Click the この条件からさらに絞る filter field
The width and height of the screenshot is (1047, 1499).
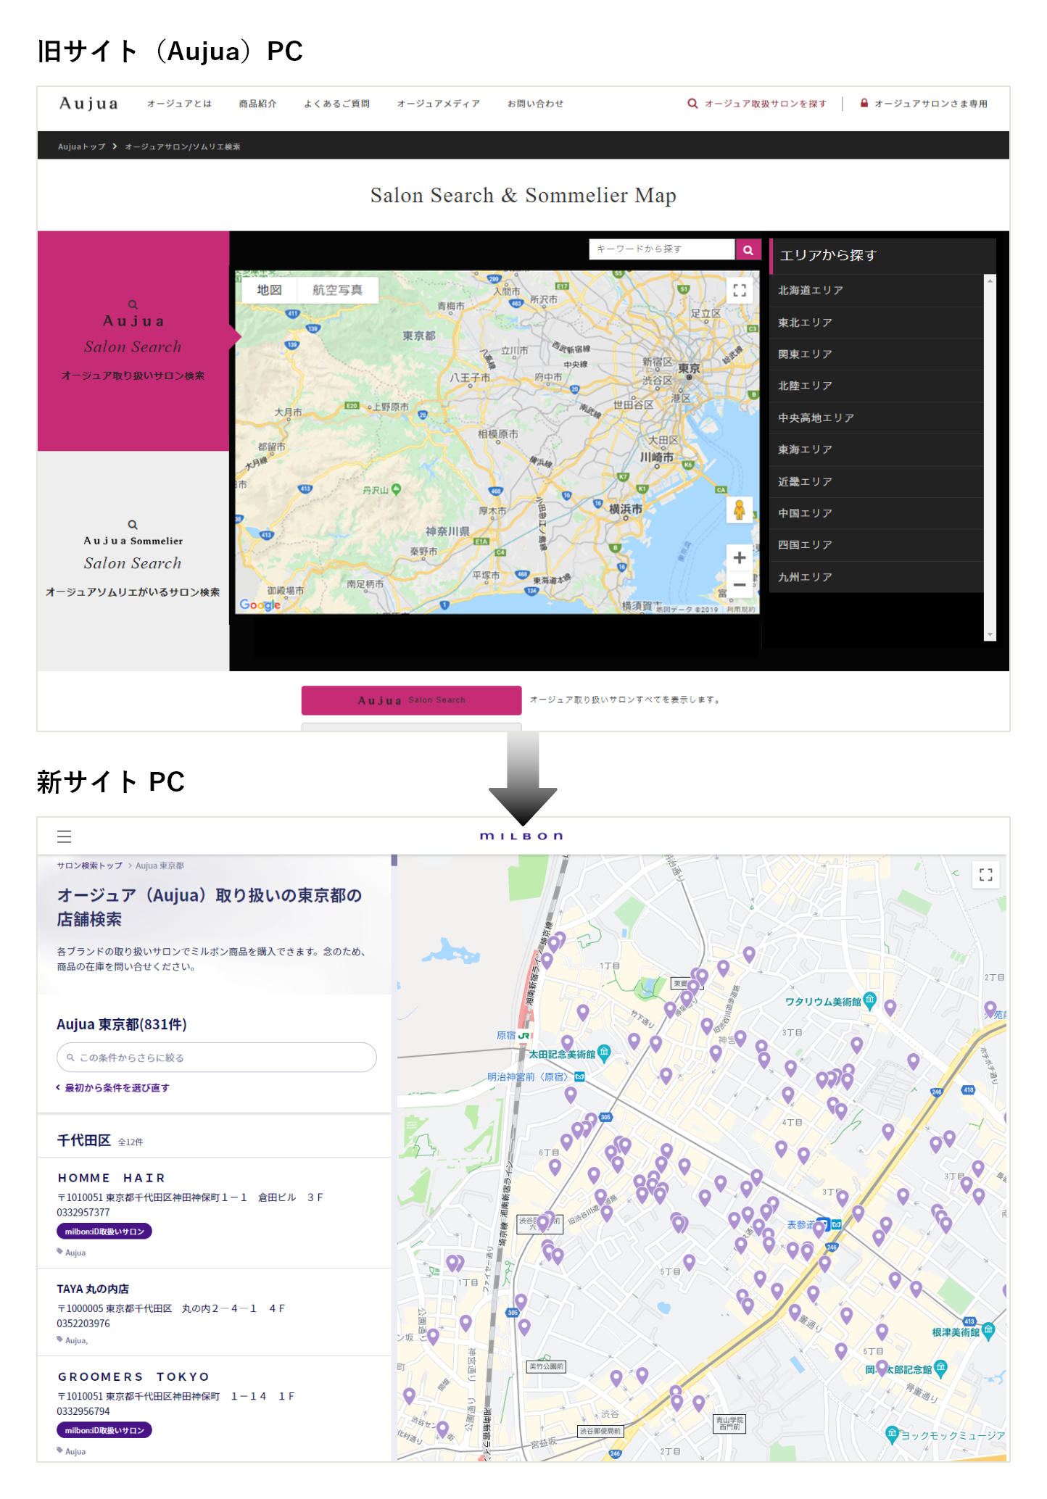(216, 1058)
